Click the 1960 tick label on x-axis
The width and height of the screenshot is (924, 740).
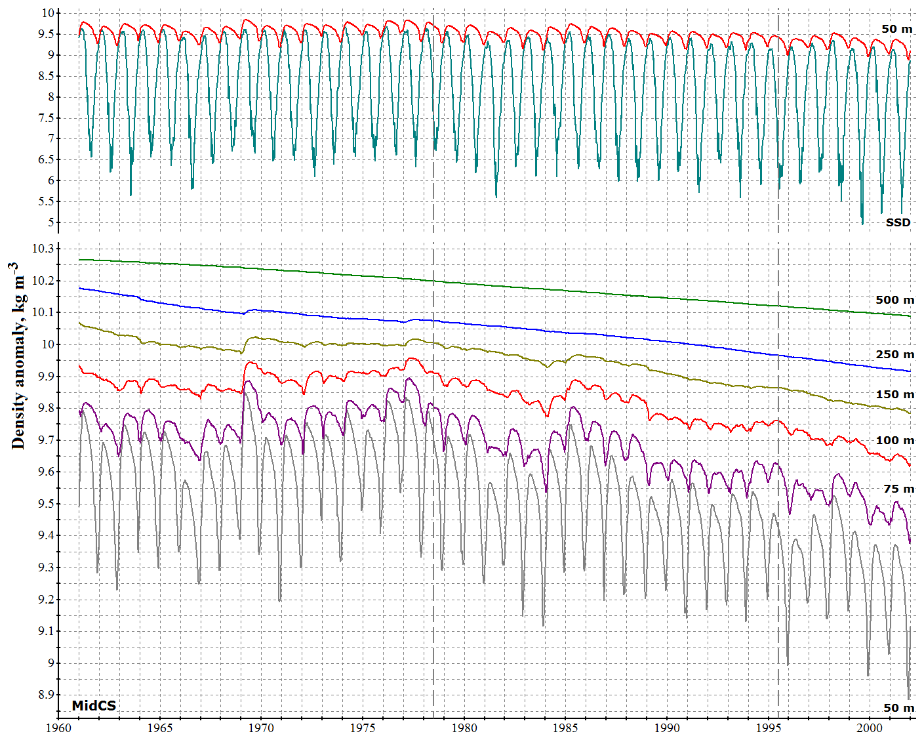tap(59, 728)
